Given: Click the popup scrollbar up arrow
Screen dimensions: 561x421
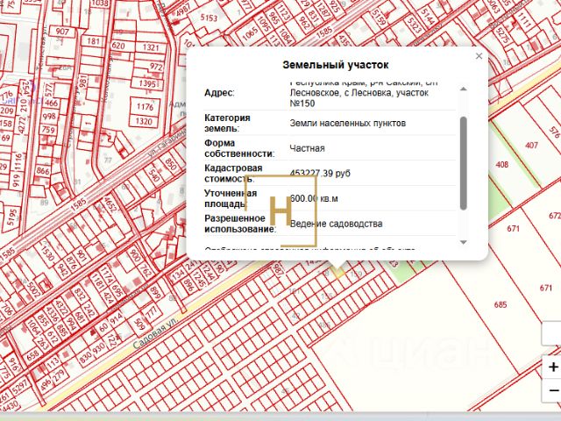Looking at the screenshot, I should click(464, 88).
